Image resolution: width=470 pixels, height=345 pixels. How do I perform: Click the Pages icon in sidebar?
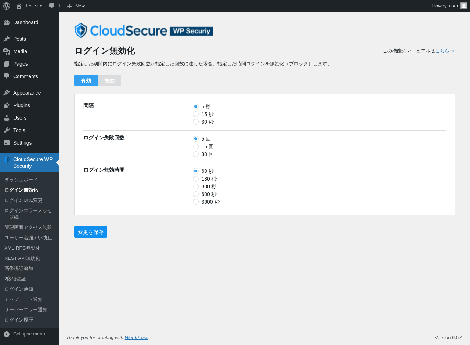(x=7, y=64)
